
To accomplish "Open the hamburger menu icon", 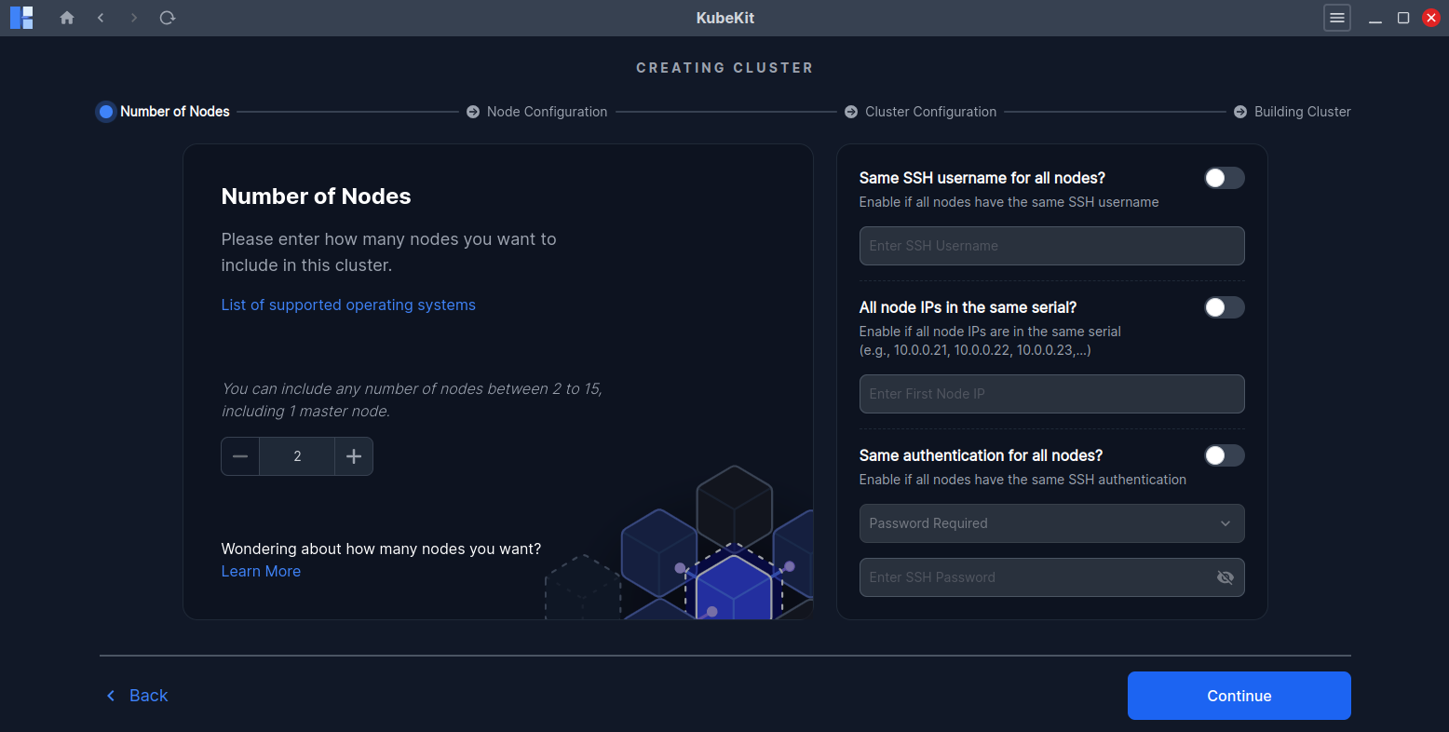I will point(1337,18).
